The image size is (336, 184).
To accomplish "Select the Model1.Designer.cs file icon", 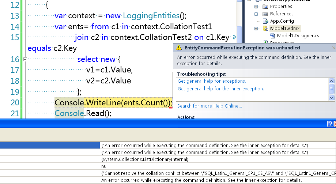I will point(272,35).
